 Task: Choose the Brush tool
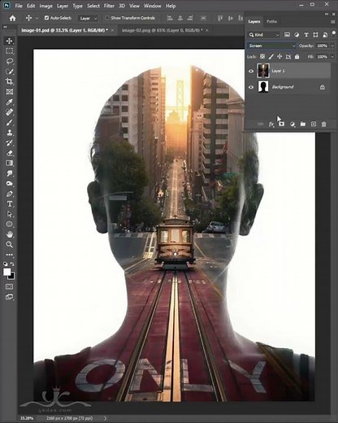(10, 123)
